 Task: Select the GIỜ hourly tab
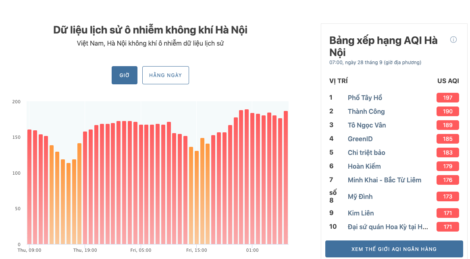point(125,75)
